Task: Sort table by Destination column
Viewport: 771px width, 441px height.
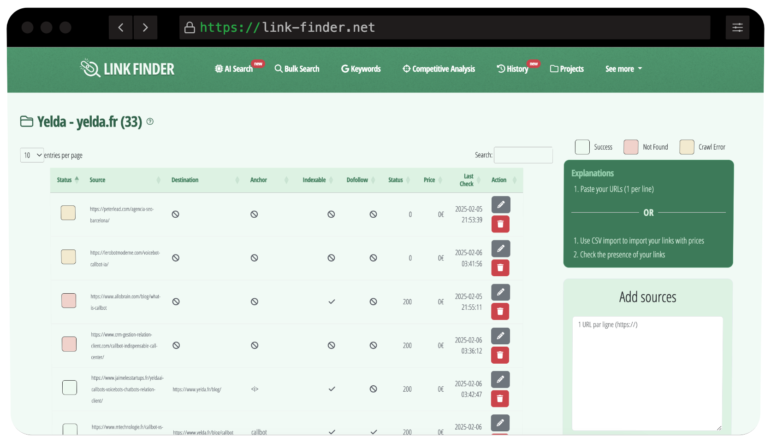Action: tap(205, 180)
